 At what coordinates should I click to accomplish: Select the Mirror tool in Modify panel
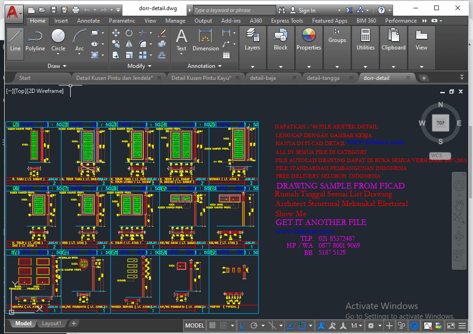129,44
